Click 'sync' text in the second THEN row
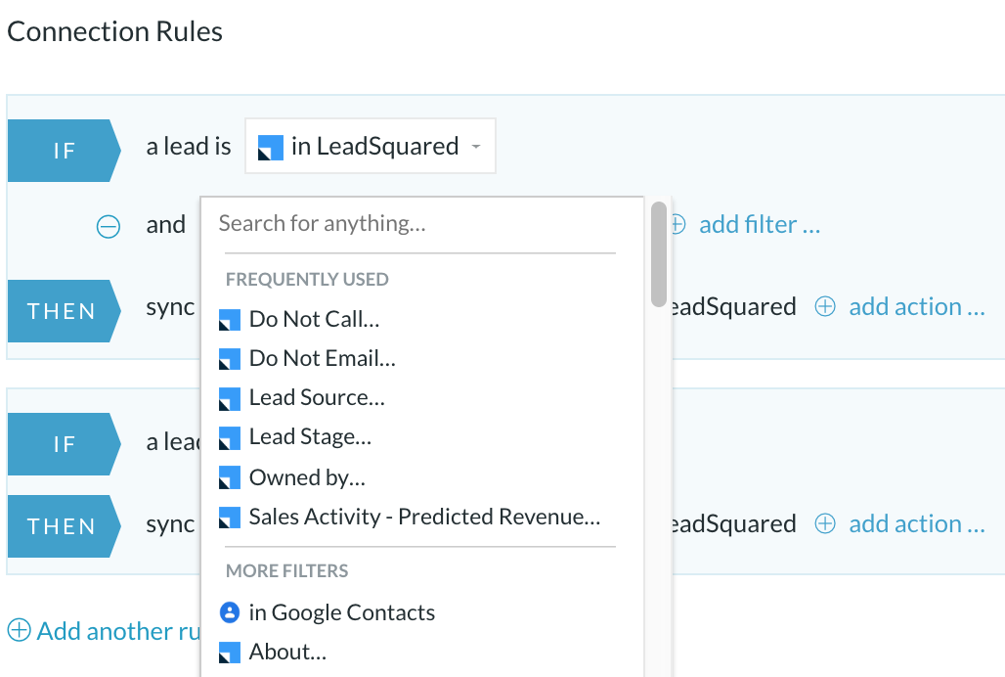1005x677 pixels. [x=170, y=525]
